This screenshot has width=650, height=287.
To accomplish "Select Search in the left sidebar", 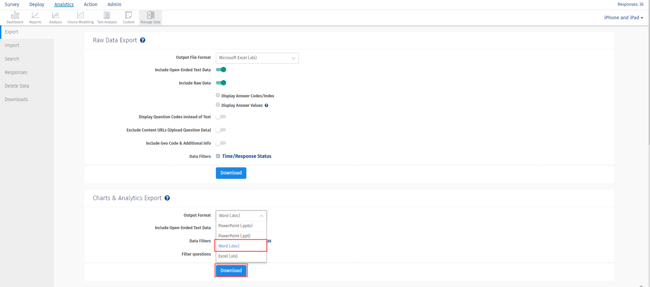I will pyautogui.click(x=27, y=59).
